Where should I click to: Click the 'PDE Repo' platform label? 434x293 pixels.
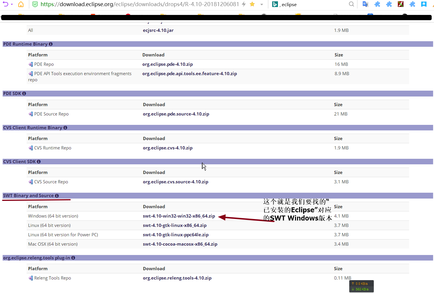point(44,64)
